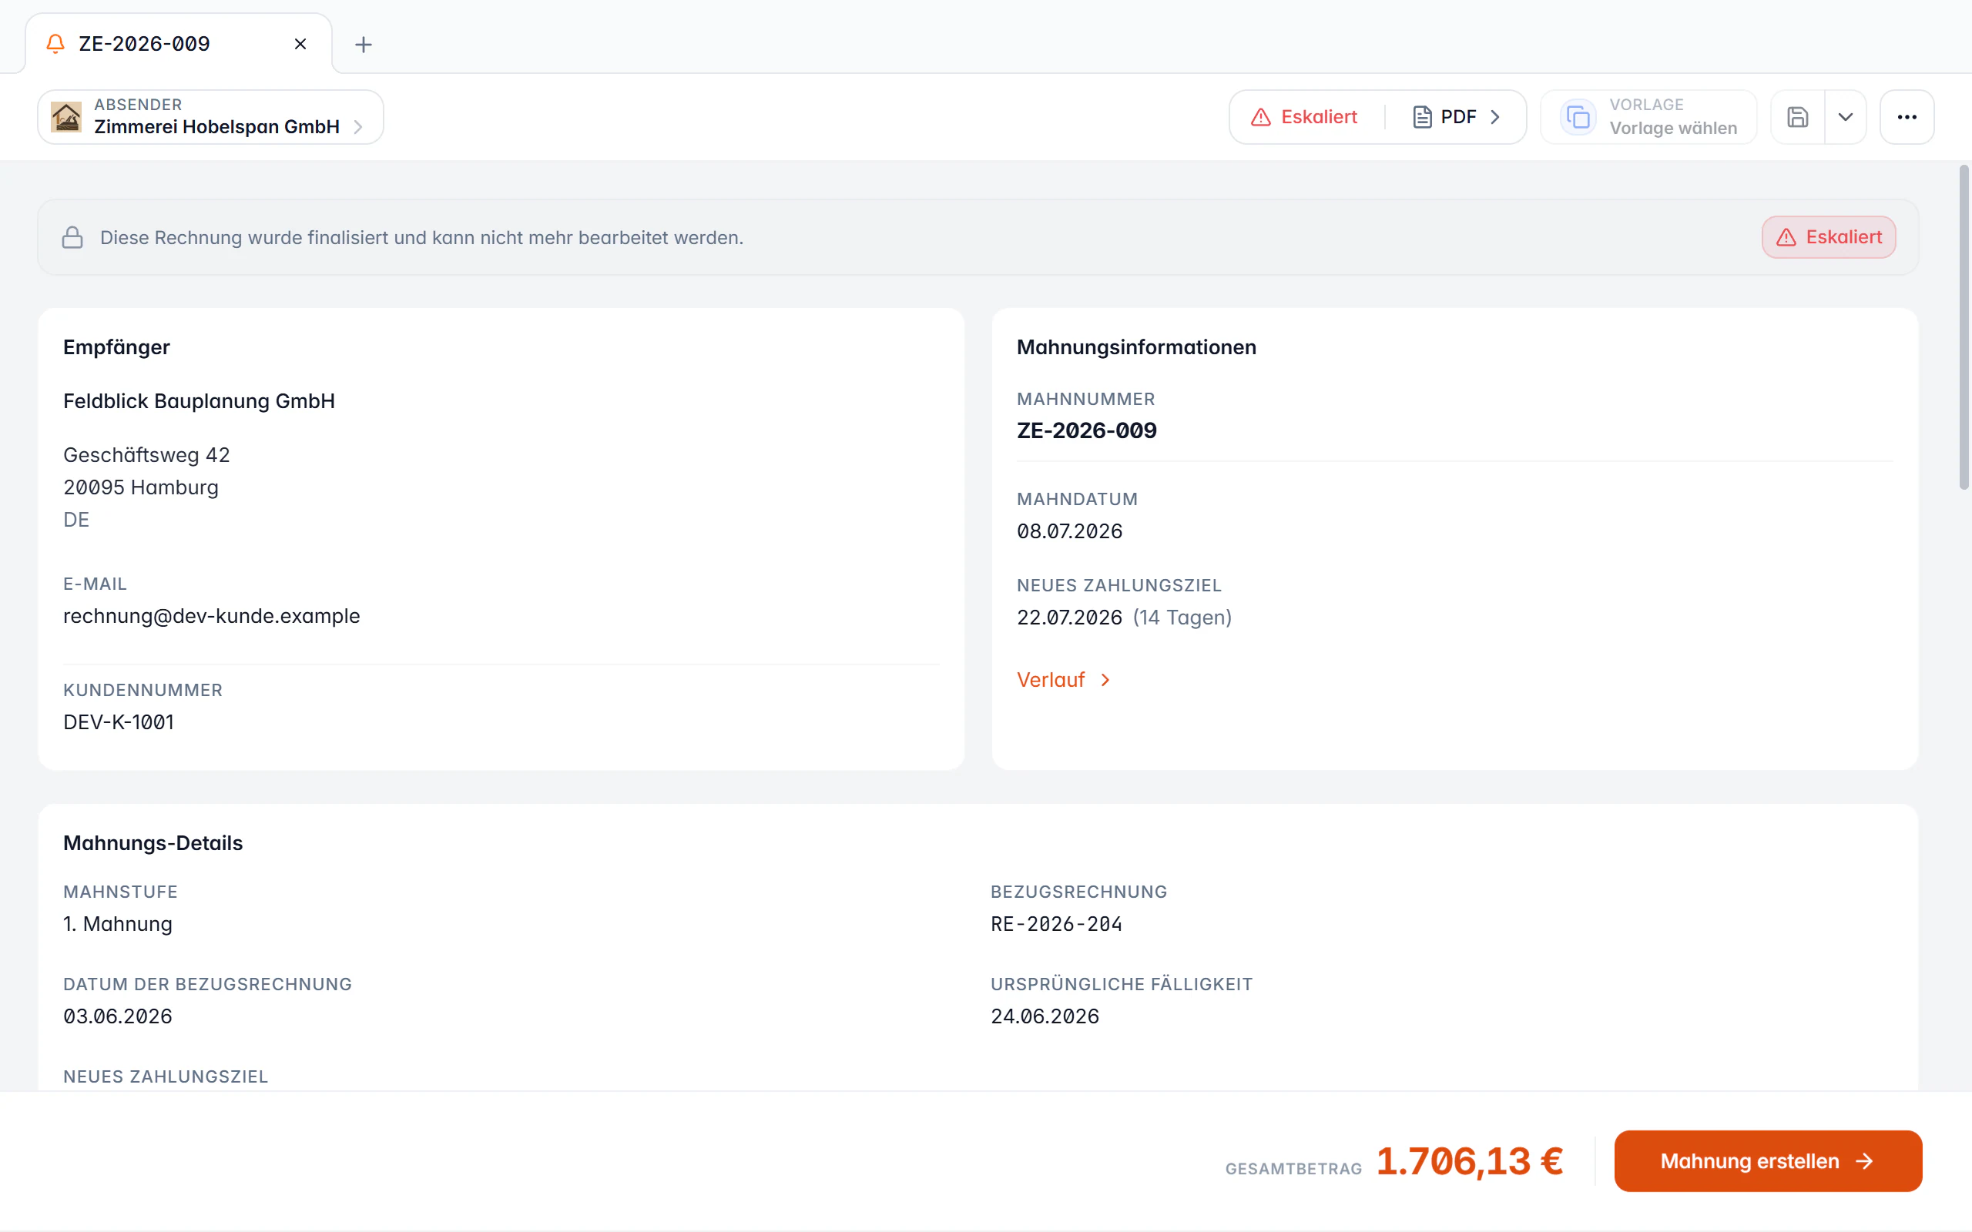Click the Eskaliert badge in the banner
Screen dimensions: 1972x1232
click(1829, 237)
